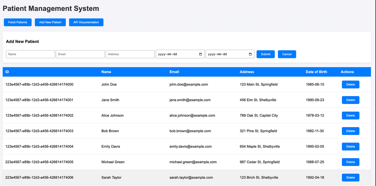Focus the Address input field
376x186 pixels.
tap(130, 54)
